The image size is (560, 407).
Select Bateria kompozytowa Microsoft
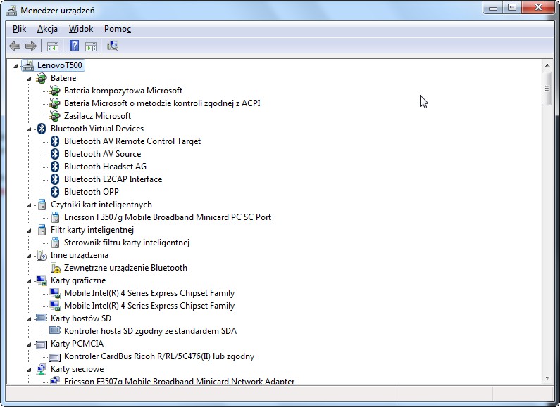pyautogui.click(x=123, y=91)
